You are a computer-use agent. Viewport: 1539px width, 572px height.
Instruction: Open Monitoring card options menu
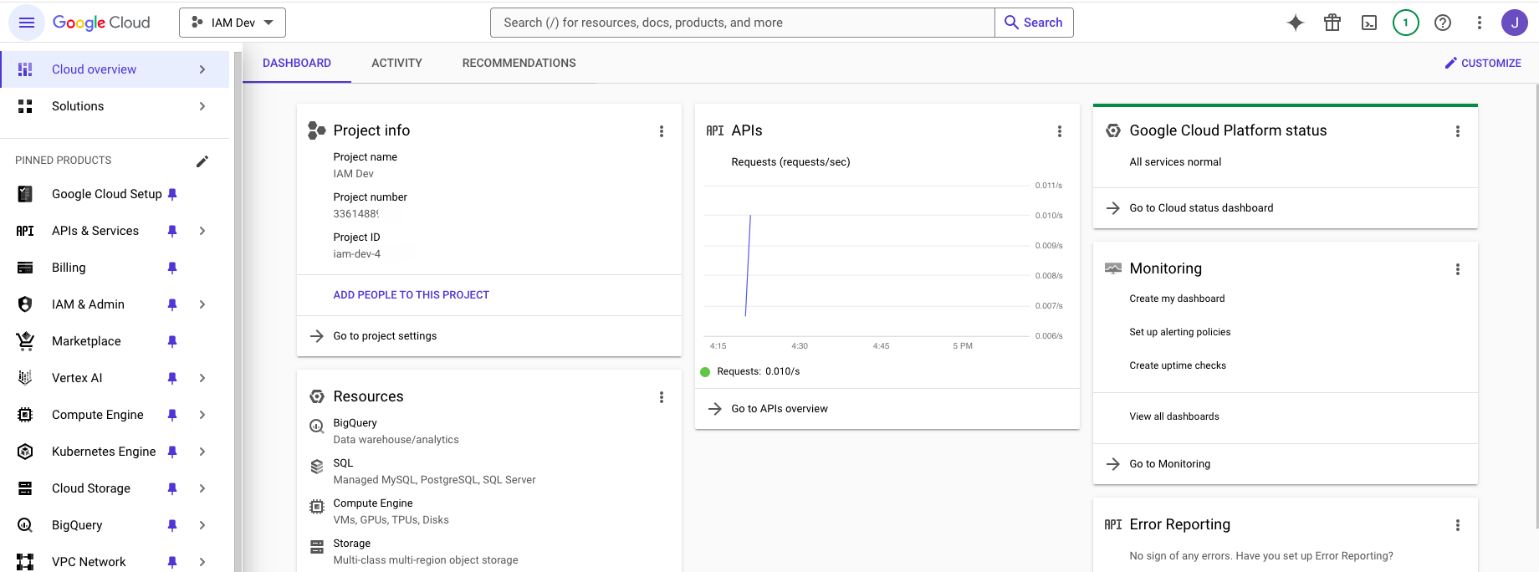click(x=1458, y=269)
